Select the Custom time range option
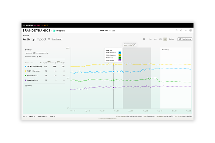Viewport: 215px width, 143px height. [171, 39]
